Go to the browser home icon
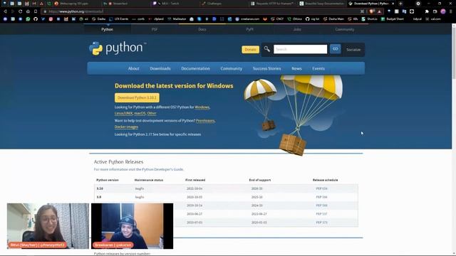 coord(28,11)
